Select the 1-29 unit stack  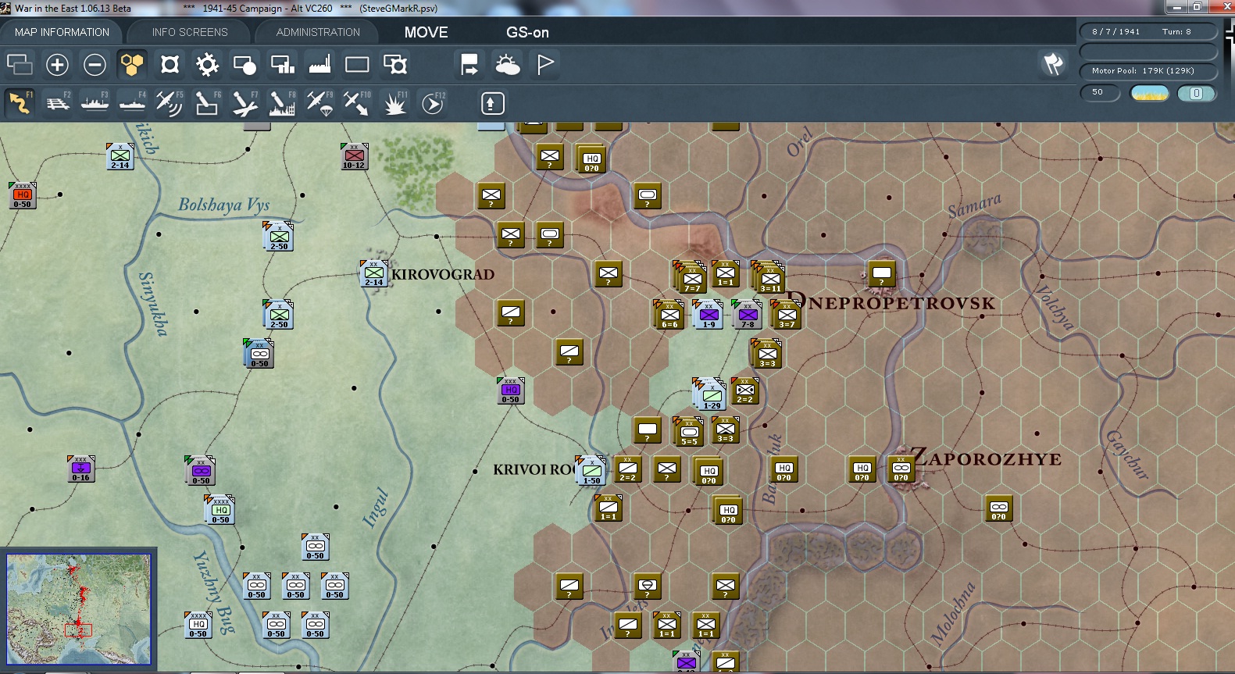(710, 394)
